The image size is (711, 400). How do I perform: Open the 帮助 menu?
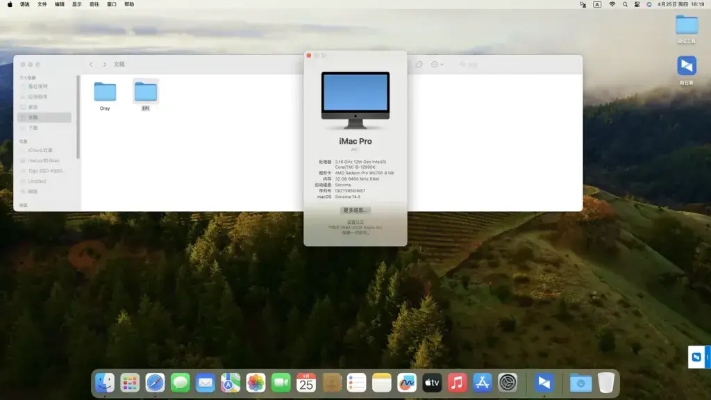click(x=129, y=4)
